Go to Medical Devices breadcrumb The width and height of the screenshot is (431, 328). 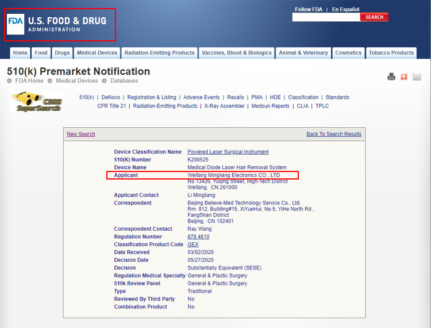77,81
